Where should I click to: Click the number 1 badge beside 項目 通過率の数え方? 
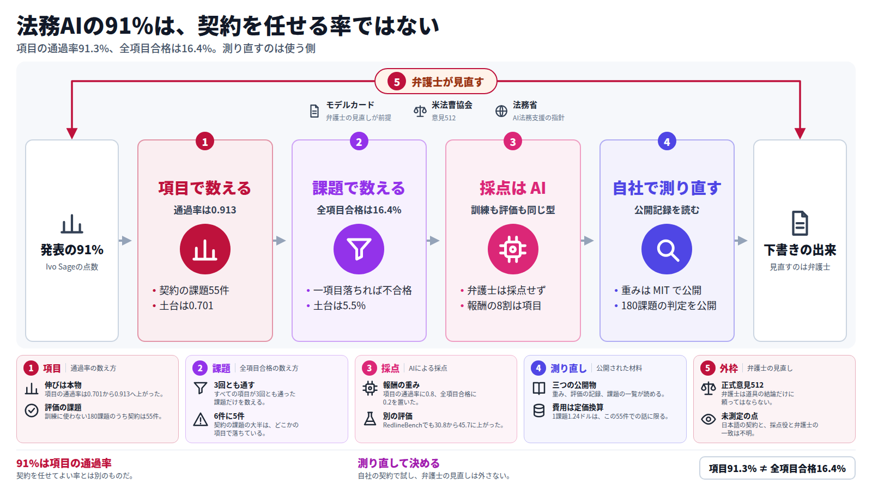click(x=31, y=368)
